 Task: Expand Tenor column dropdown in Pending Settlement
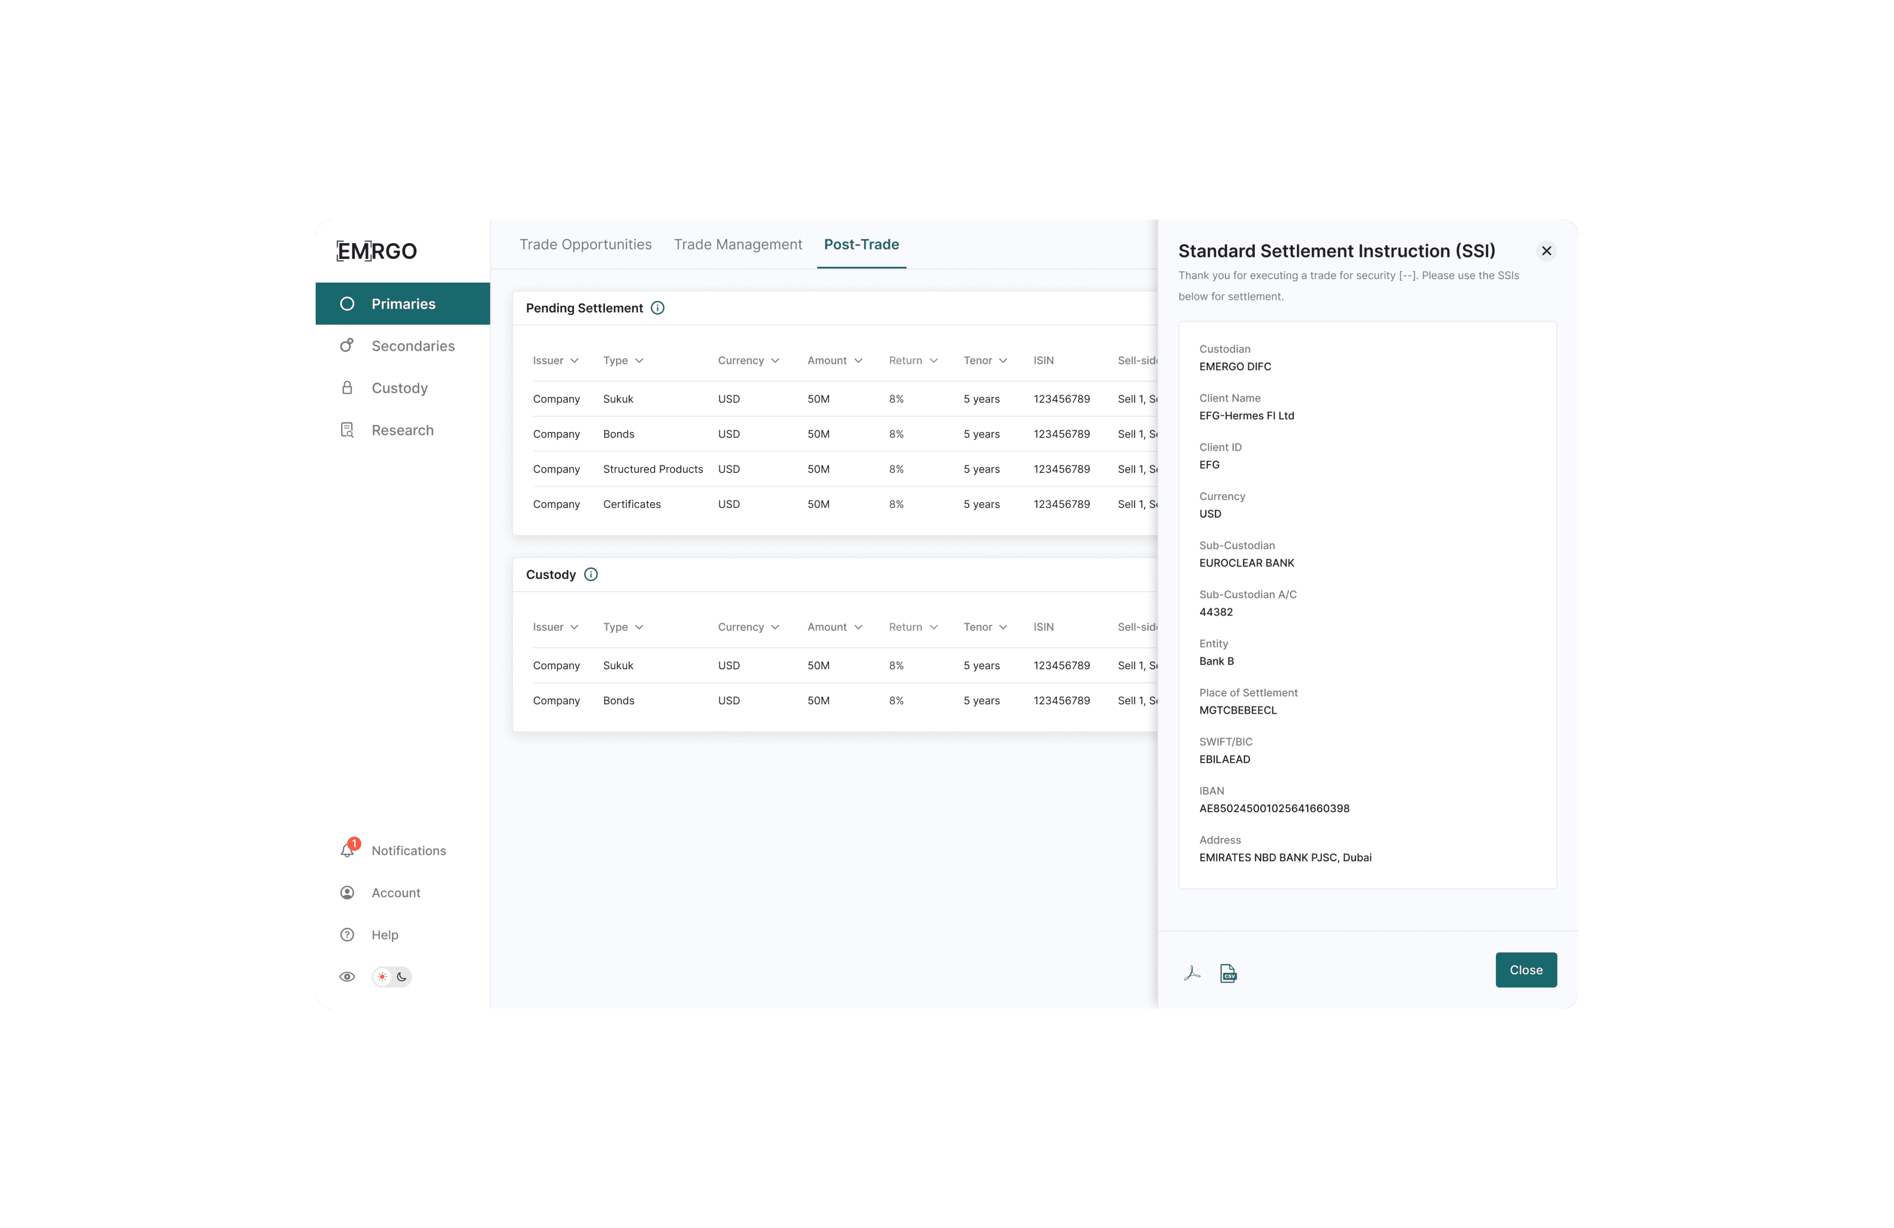click(x=1003, y=361)
